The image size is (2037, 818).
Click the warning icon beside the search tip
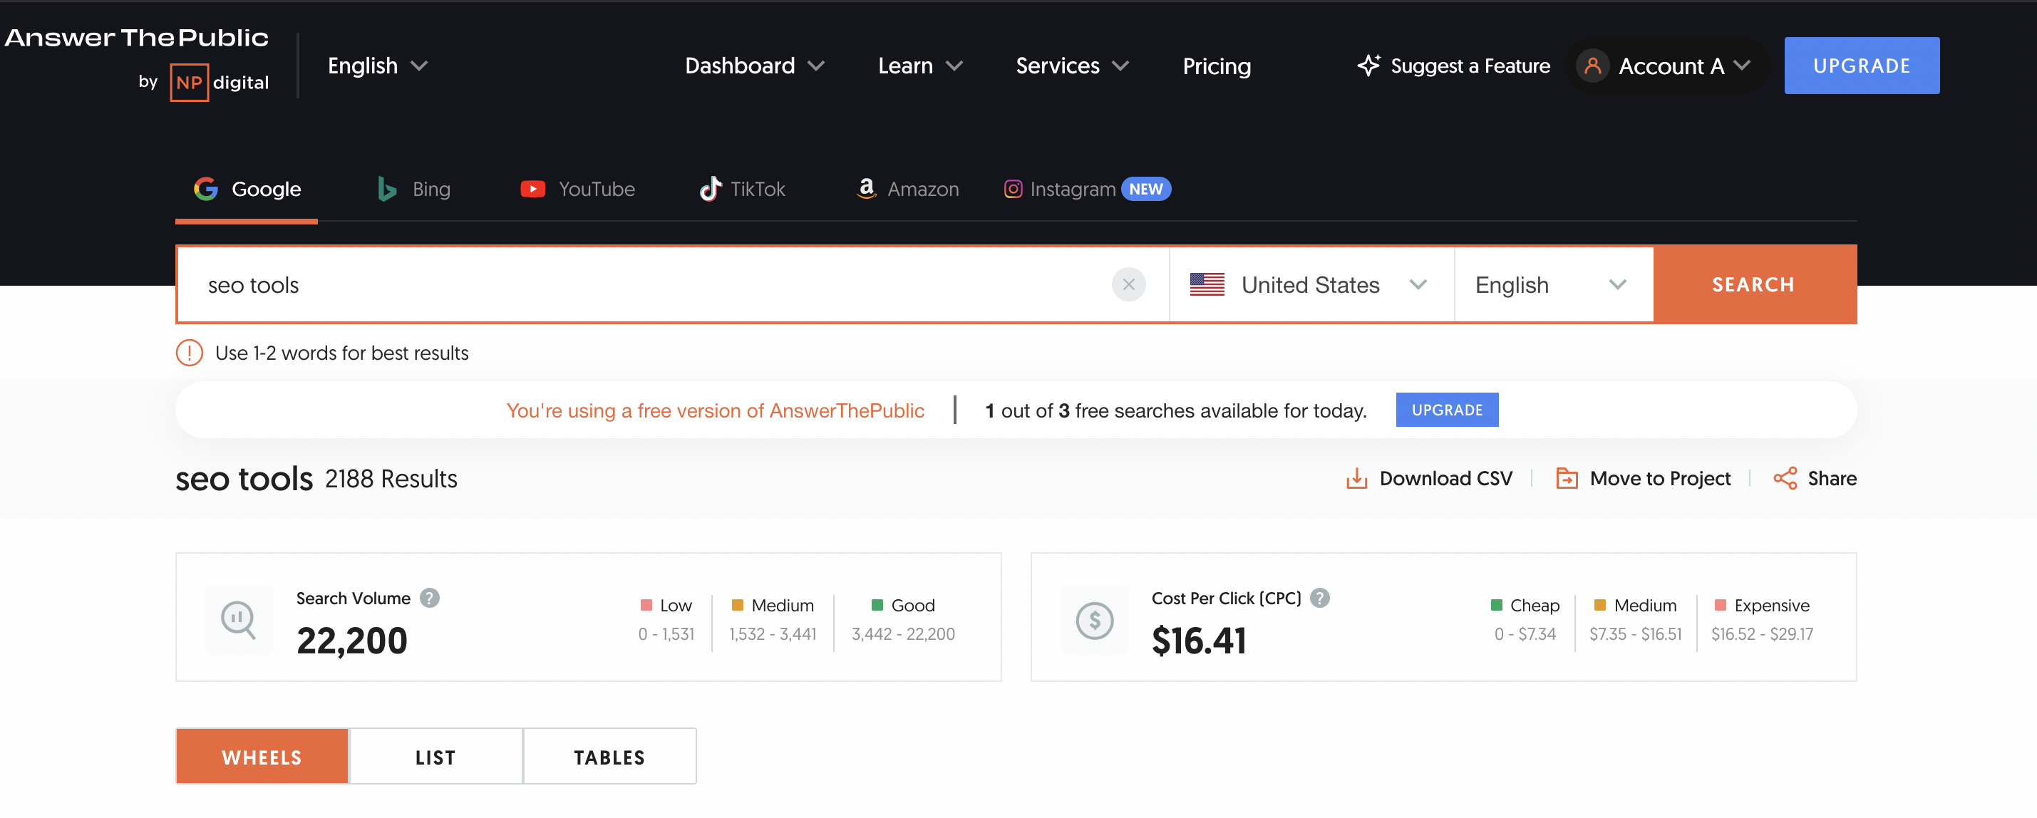tap(189, 353)
